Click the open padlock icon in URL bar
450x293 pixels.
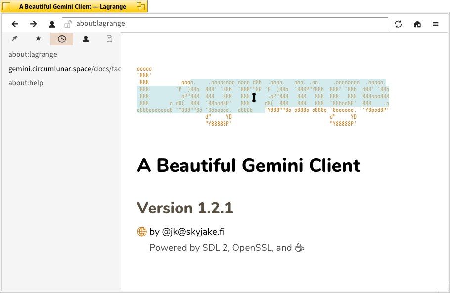click(x=68, y=24)
